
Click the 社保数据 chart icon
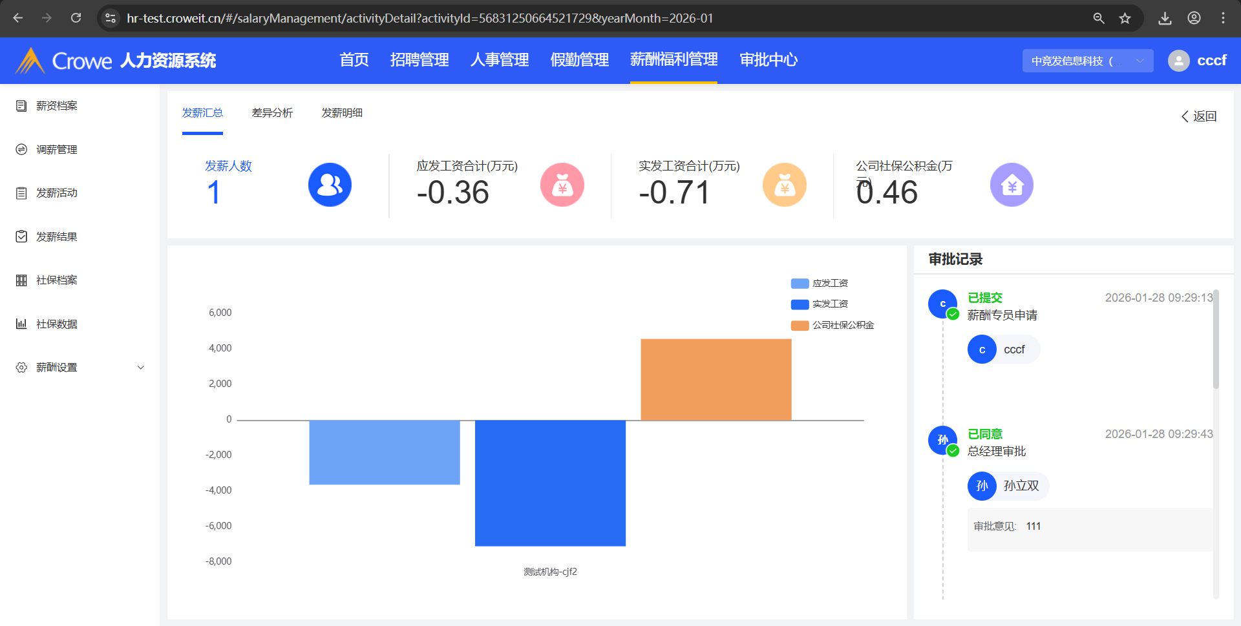point(21,324)
